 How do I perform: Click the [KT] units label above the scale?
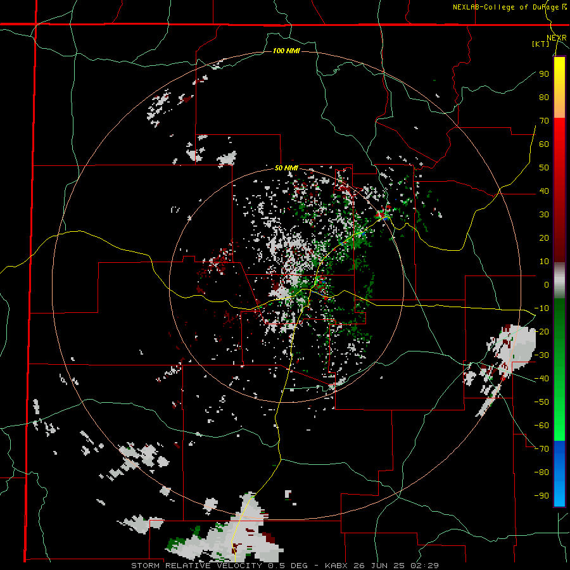click(x=541, y=44)
